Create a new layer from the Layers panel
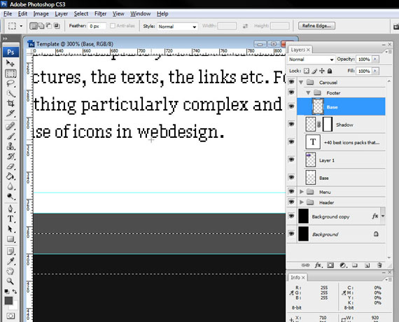This screenshot has height=322, width=399. click(x=367, y=265)
